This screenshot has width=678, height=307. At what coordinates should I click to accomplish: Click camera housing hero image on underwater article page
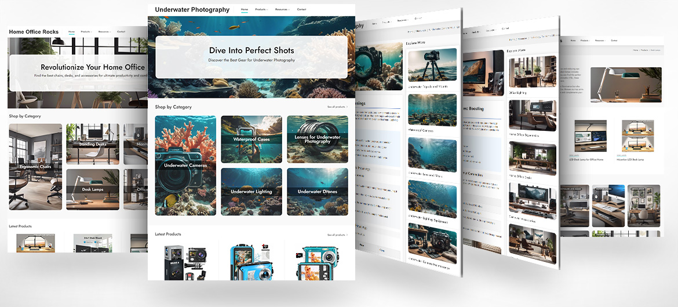(379, 67)
